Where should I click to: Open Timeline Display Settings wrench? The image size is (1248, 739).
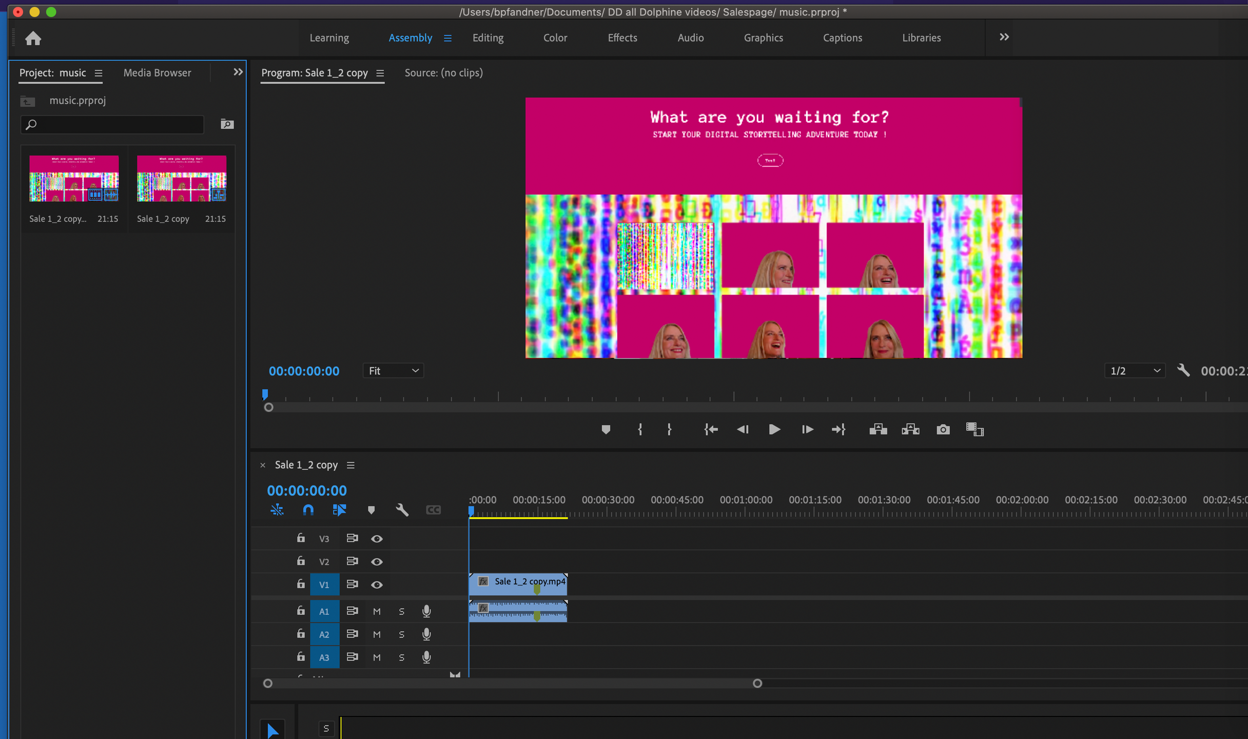(402, 510)
